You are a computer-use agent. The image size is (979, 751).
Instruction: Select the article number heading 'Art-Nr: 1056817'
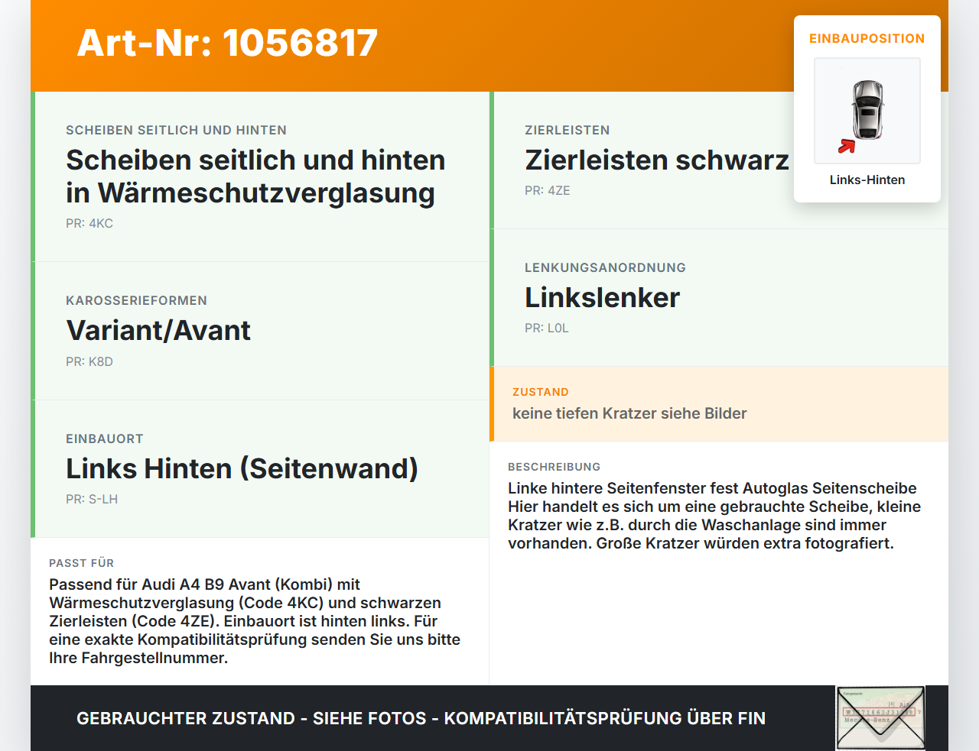coord(227,43)
